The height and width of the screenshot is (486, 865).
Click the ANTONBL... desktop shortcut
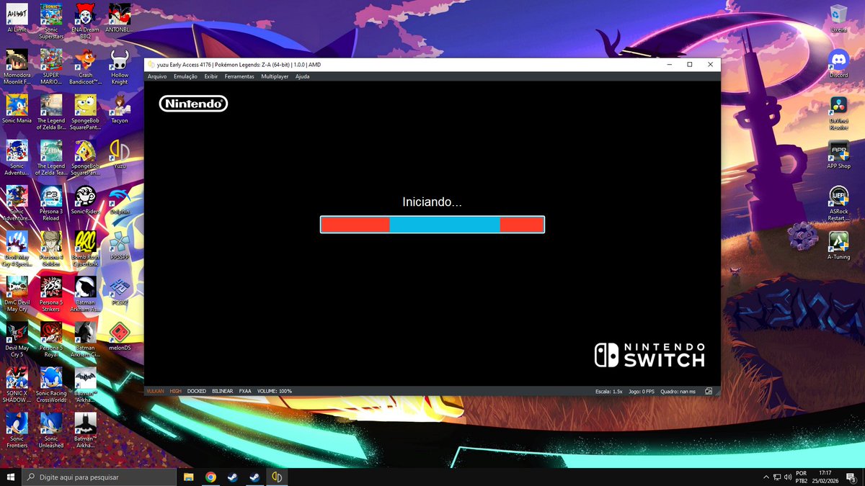pyautogui.click(x=120, y=18)
